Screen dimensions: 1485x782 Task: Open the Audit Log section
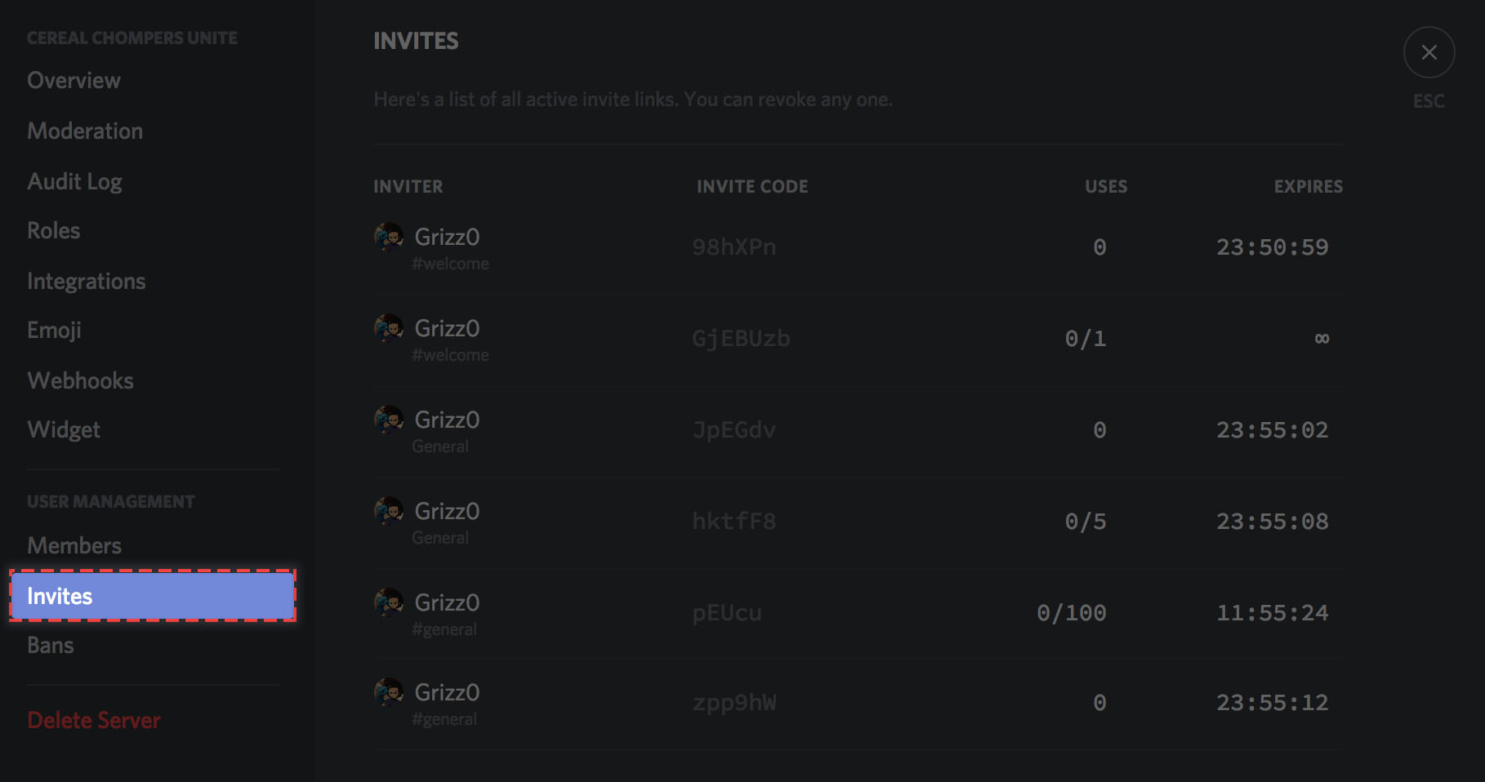coord(74,182)
